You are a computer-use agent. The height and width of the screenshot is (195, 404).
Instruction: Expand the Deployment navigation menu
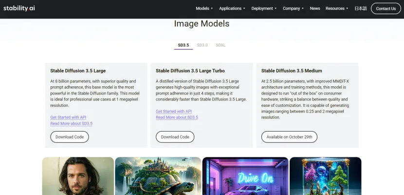coord(263,8)
